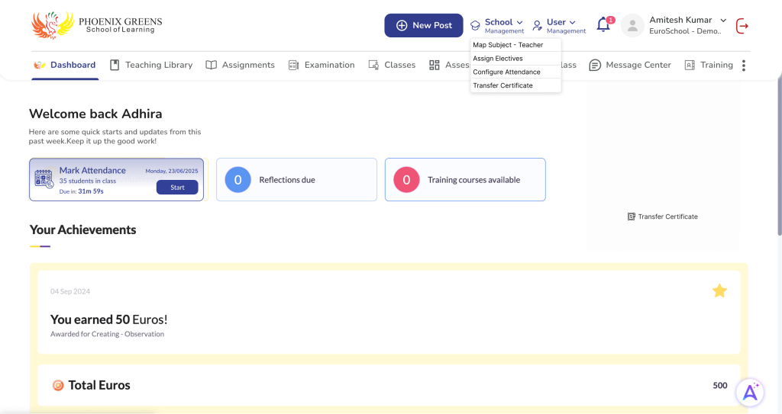Click the red logout icon
The height and width of the screenshot is (414, 782).
(742, 26)
